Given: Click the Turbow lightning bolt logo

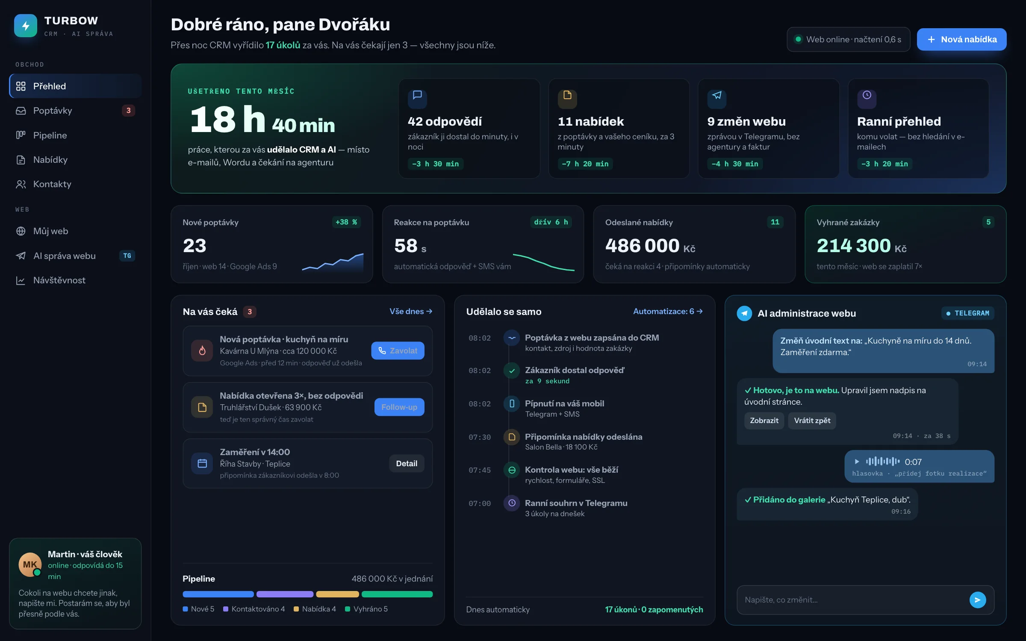Looking at the screenshot, I should coord(26,26).
